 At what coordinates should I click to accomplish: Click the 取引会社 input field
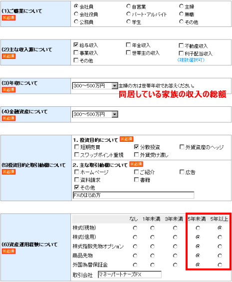point(130,275)
